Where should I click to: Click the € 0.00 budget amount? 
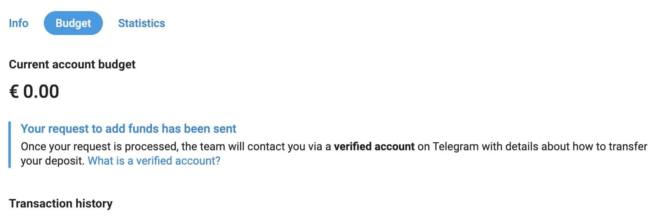pos(34,91)
